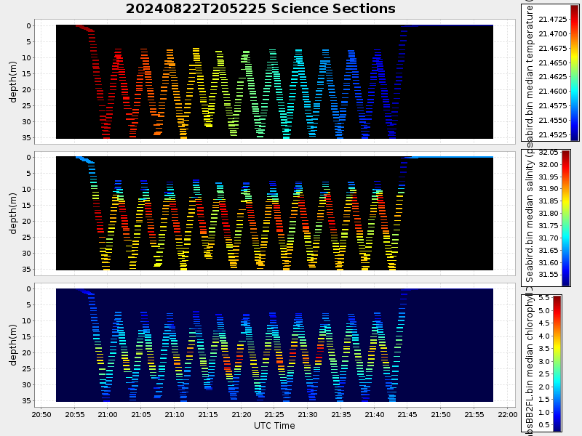
Task: Click the 21:25 time tick label
Action: [x=274, y=414]
